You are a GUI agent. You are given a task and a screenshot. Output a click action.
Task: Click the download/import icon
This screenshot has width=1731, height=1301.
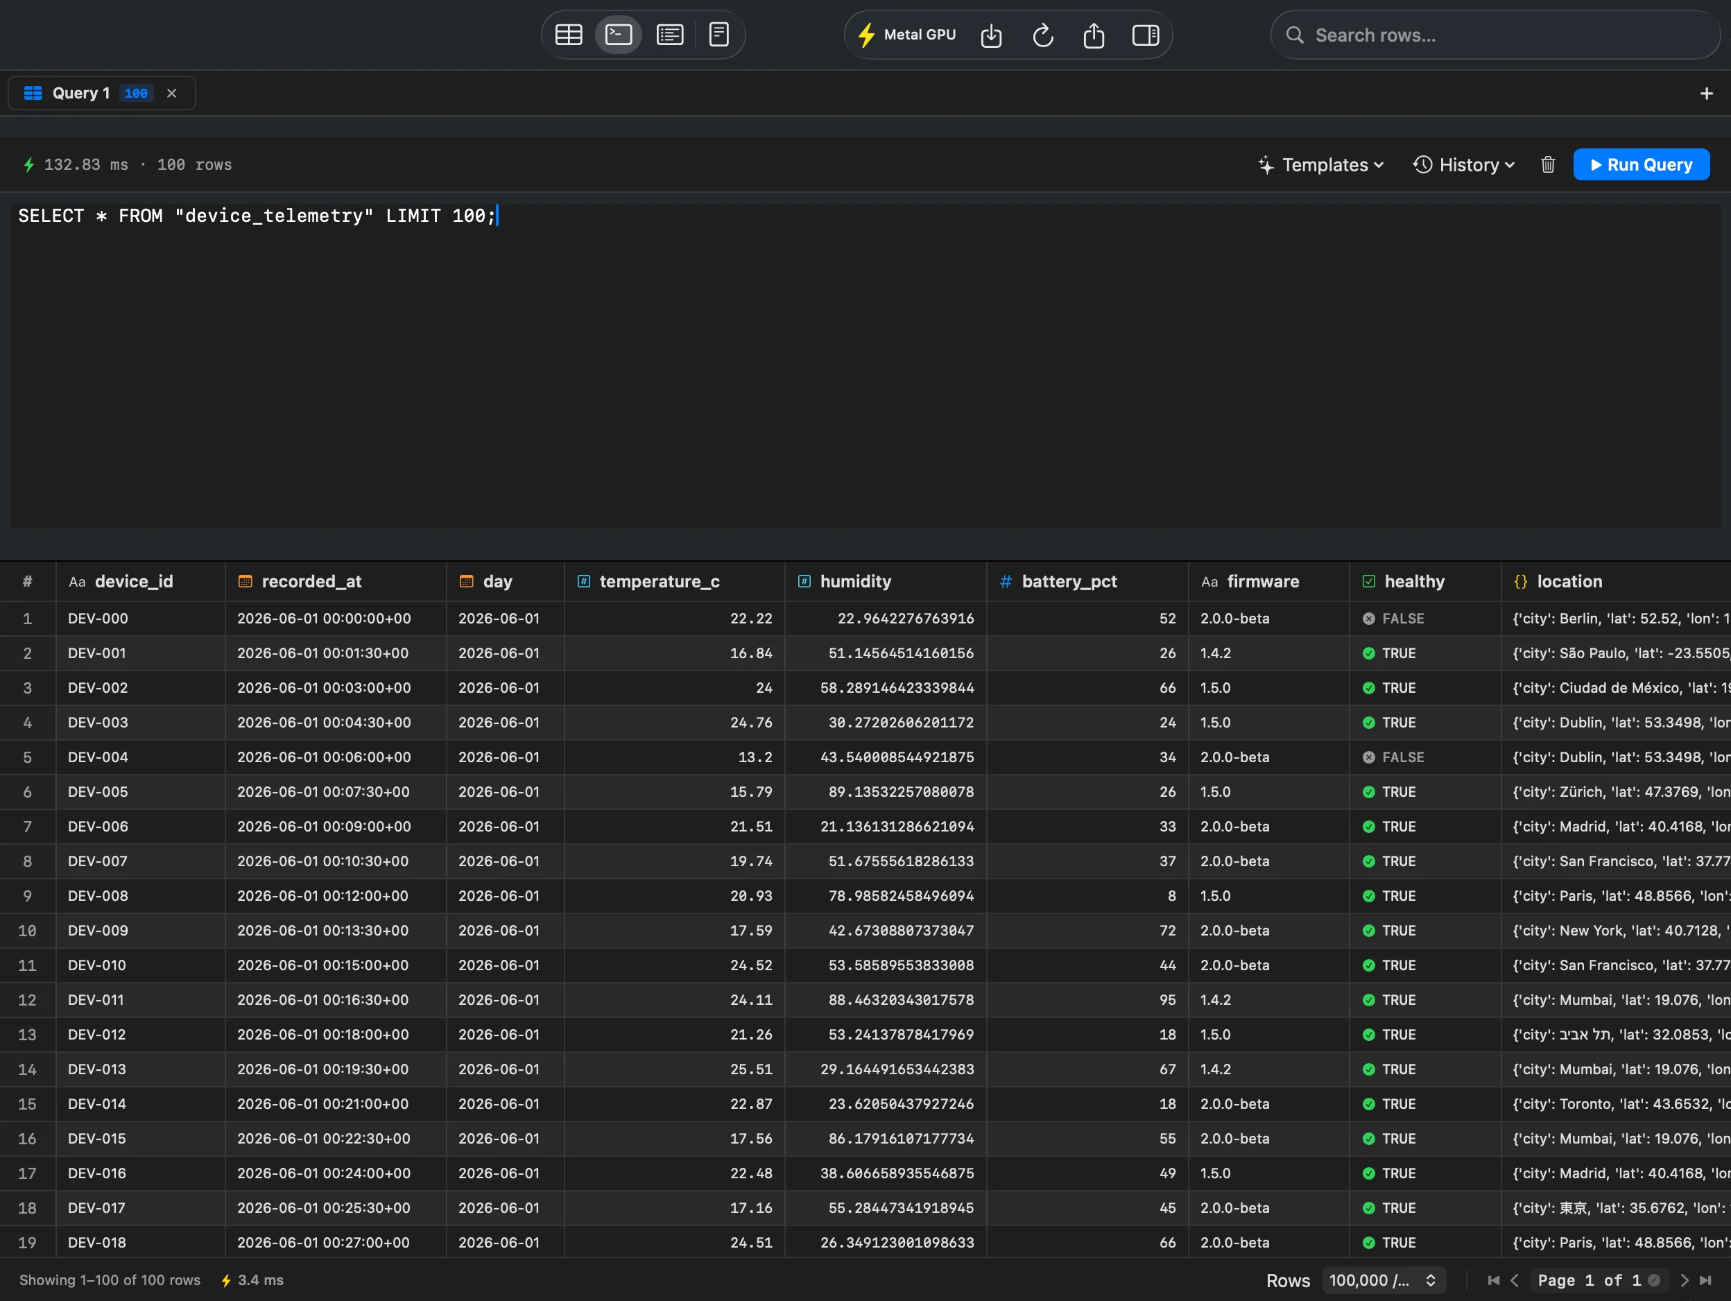[991, 35]
